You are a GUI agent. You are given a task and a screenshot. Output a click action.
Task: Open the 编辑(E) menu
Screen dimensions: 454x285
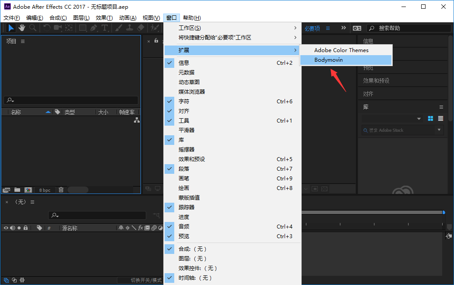(35, 18)
